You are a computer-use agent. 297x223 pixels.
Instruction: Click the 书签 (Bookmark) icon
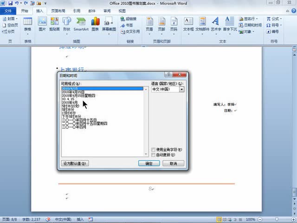[x=131, y=25]
